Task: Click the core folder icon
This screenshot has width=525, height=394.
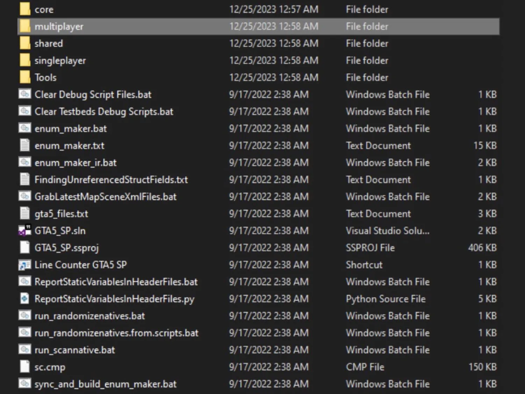Action: [x=25, y=9]
